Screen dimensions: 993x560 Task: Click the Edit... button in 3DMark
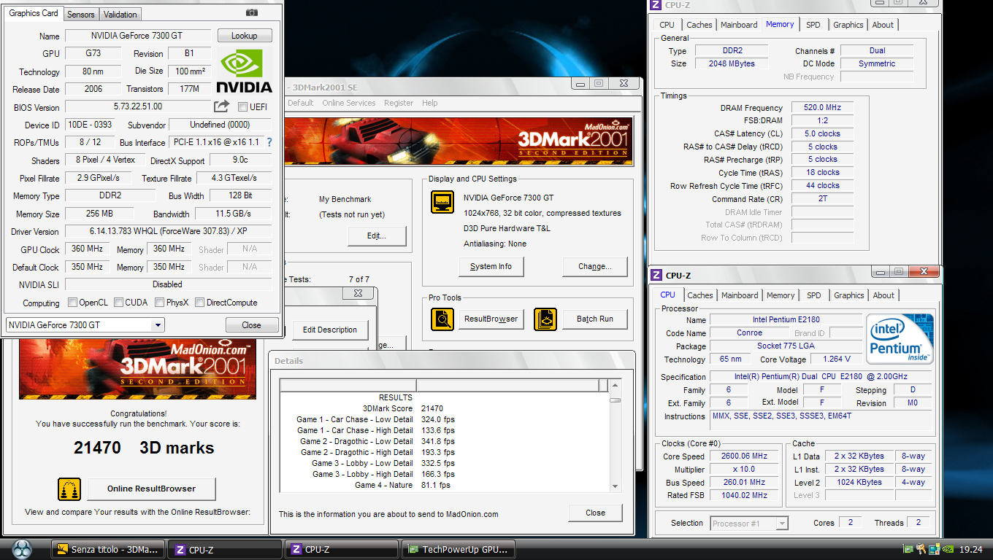(377, 236)
